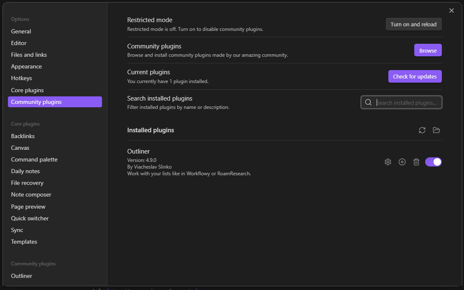
Task: Open Daily notes plugin settings
Action: pos(25,171)
